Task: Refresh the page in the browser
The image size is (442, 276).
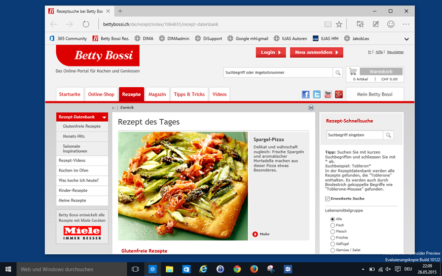Action: pyautogui.click(x=86, y=24)
